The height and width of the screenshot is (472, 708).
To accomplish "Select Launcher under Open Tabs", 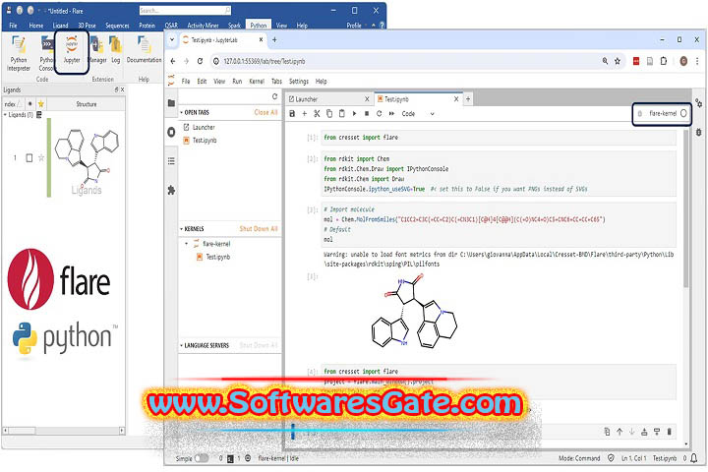I will click(x=204, y=128).
